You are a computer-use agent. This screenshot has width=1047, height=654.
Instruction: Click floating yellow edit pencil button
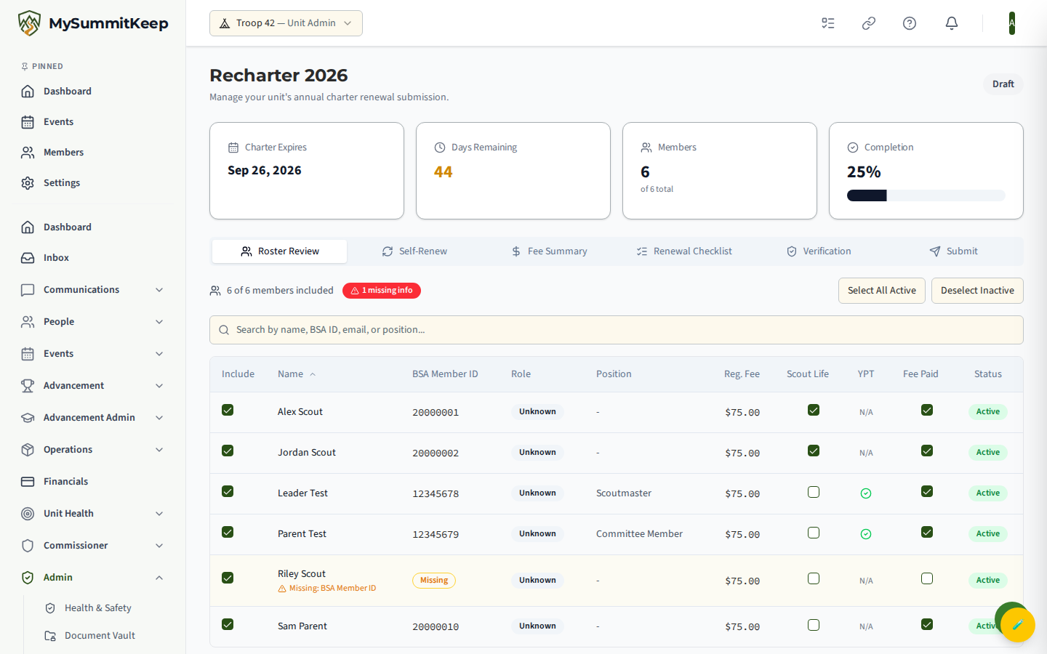click(x=1017, y=624)
